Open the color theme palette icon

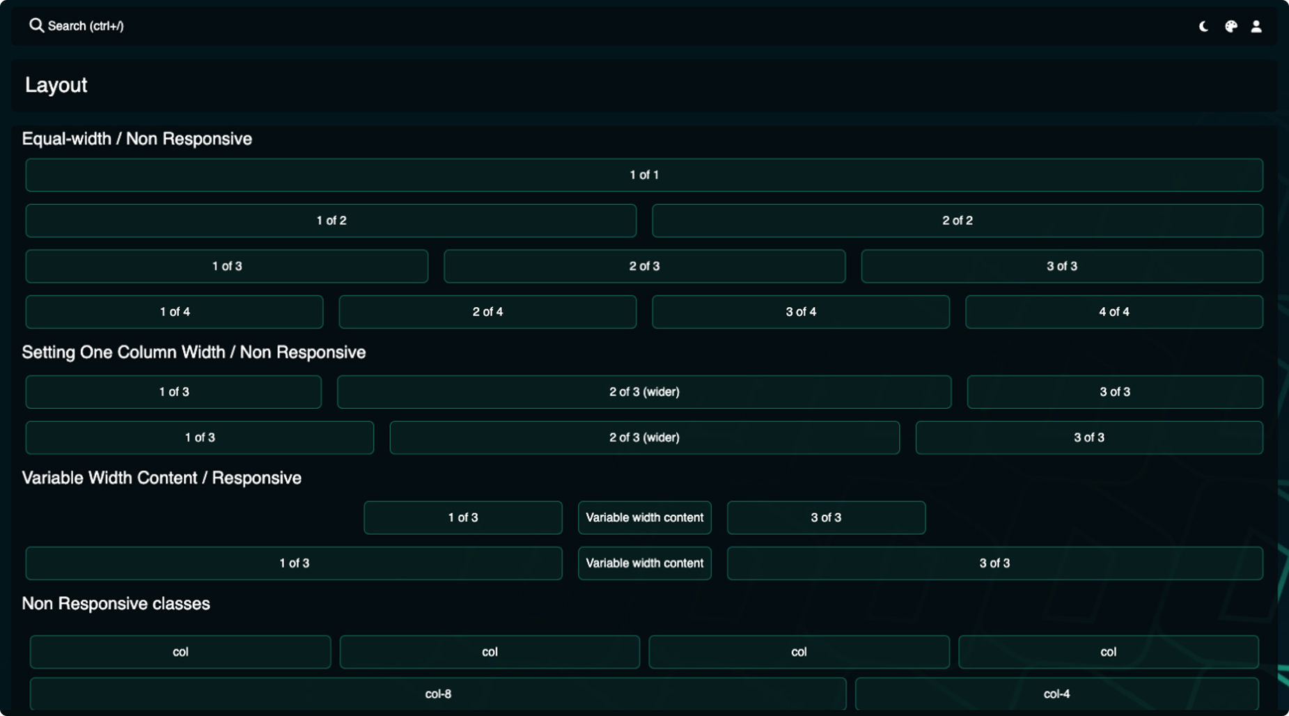pos(1231,26)
